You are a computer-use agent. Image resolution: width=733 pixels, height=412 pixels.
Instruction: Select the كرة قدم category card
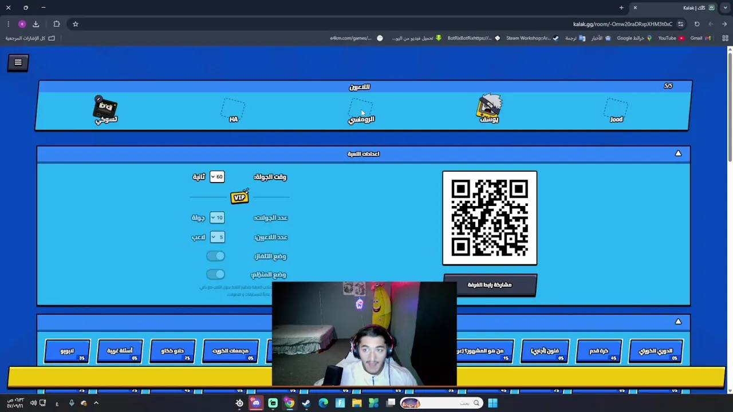pyautogui.click(x=598, y=351)
